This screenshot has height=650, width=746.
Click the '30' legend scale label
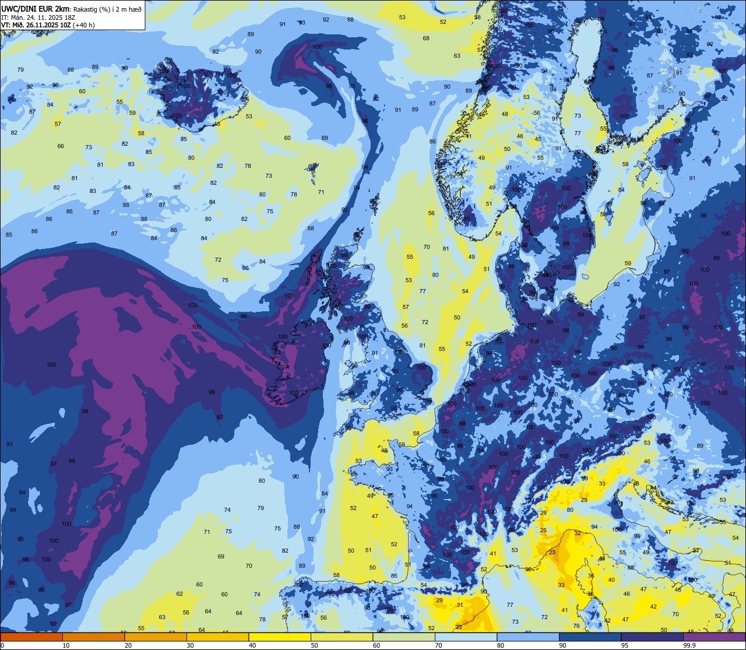pos(190,645)
